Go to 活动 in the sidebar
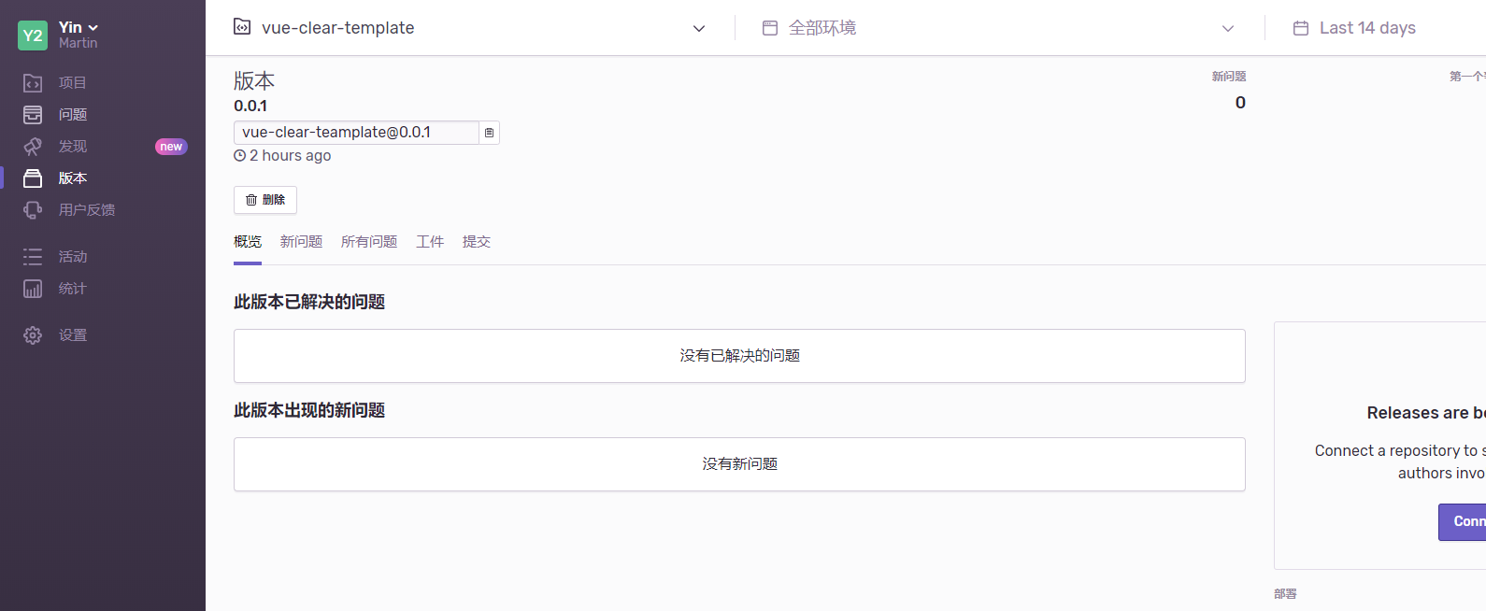This screenshot has width=1486, height=611. point(73,257)
